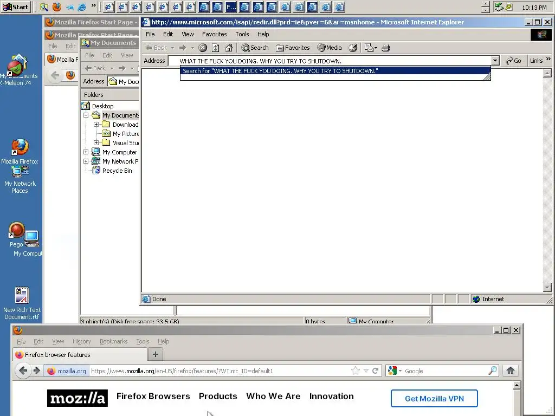This screenshot has width=555, height=416.
Task: Click inside the Internet Explorer address field
Action: (x=330, y=61)
